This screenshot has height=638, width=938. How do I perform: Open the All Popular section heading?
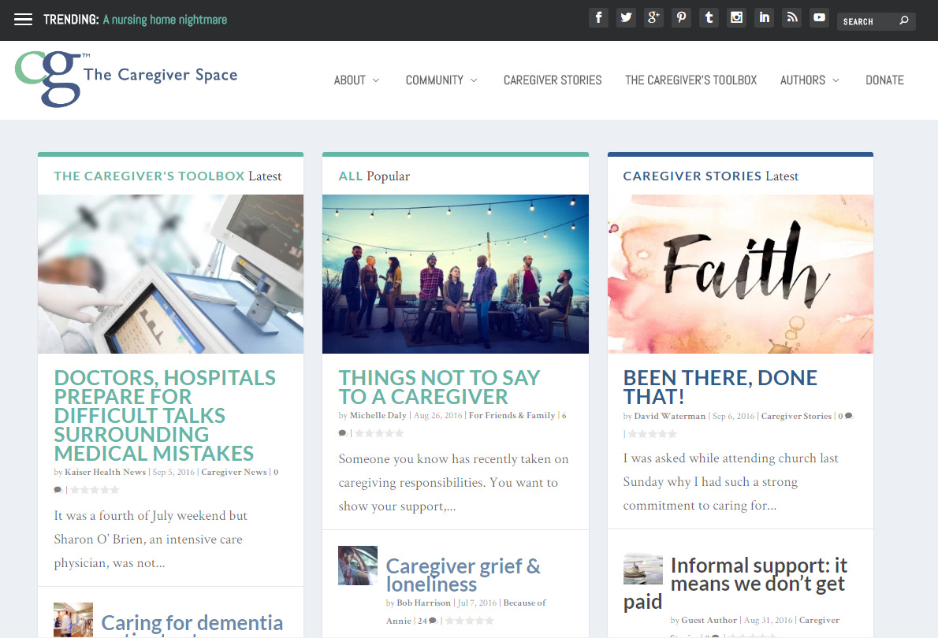pos(374,176)
